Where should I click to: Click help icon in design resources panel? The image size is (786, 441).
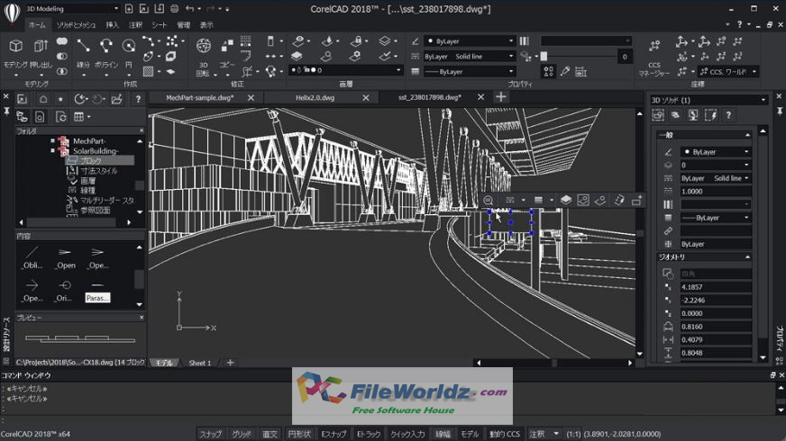point(138,99)
